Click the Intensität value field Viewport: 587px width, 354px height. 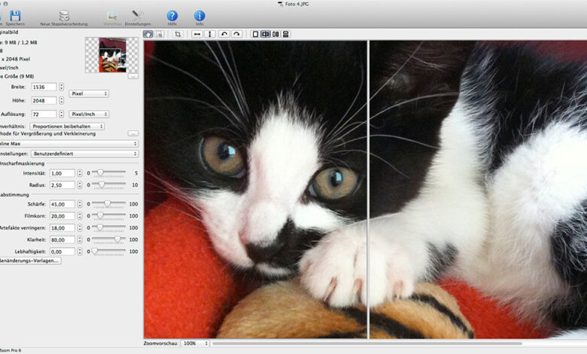[62, 173]
